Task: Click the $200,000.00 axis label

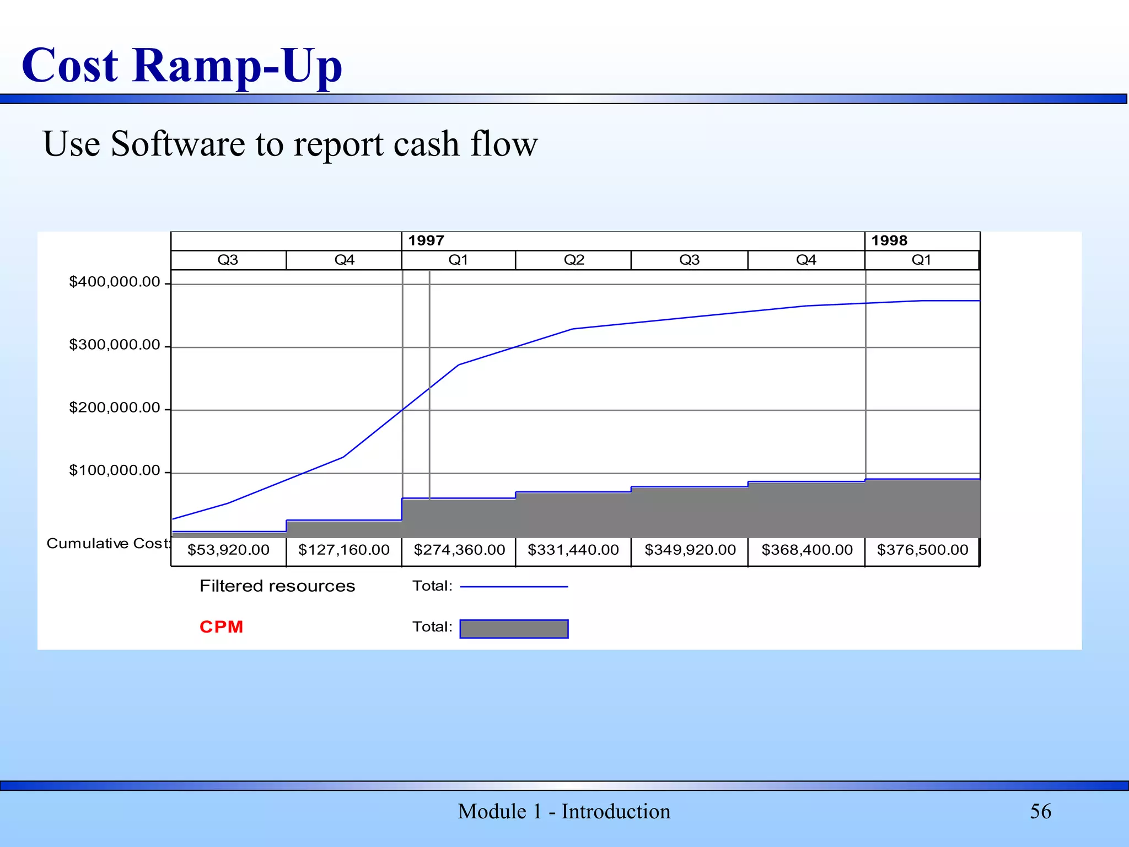Action: pos(114,408)
